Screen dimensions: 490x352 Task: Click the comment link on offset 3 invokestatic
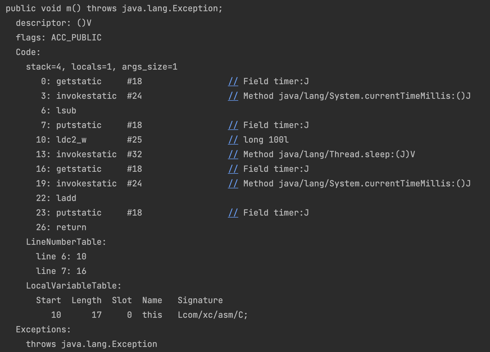tap(233, 96)
